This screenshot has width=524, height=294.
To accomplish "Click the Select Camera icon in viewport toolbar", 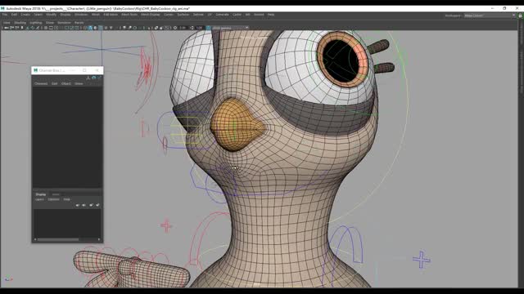I will (6, 28).
